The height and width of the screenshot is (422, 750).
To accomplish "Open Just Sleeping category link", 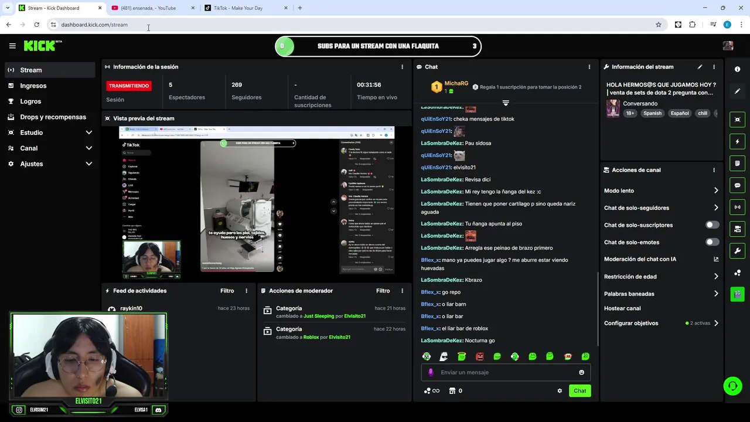I will tap(319, 316).
